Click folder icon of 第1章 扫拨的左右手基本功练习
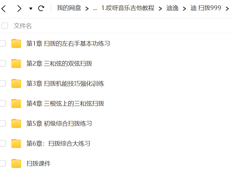 tap(16, 44)
